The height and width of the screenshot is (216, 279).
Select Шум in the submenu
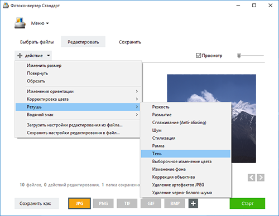pyautogui.click(x=186, y=130)
